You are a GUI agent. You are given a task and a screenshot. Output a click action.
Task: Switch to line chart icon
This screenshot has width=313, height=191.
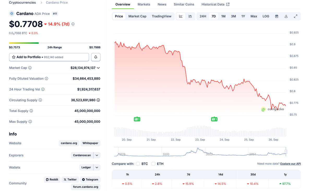click(x=181, y=16)
